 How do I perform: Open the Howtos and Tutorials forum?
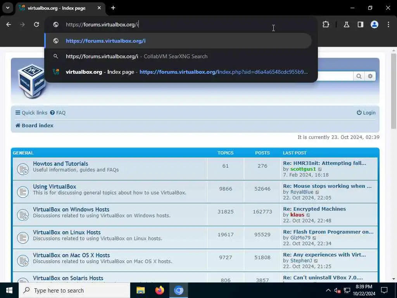[60, 164]
